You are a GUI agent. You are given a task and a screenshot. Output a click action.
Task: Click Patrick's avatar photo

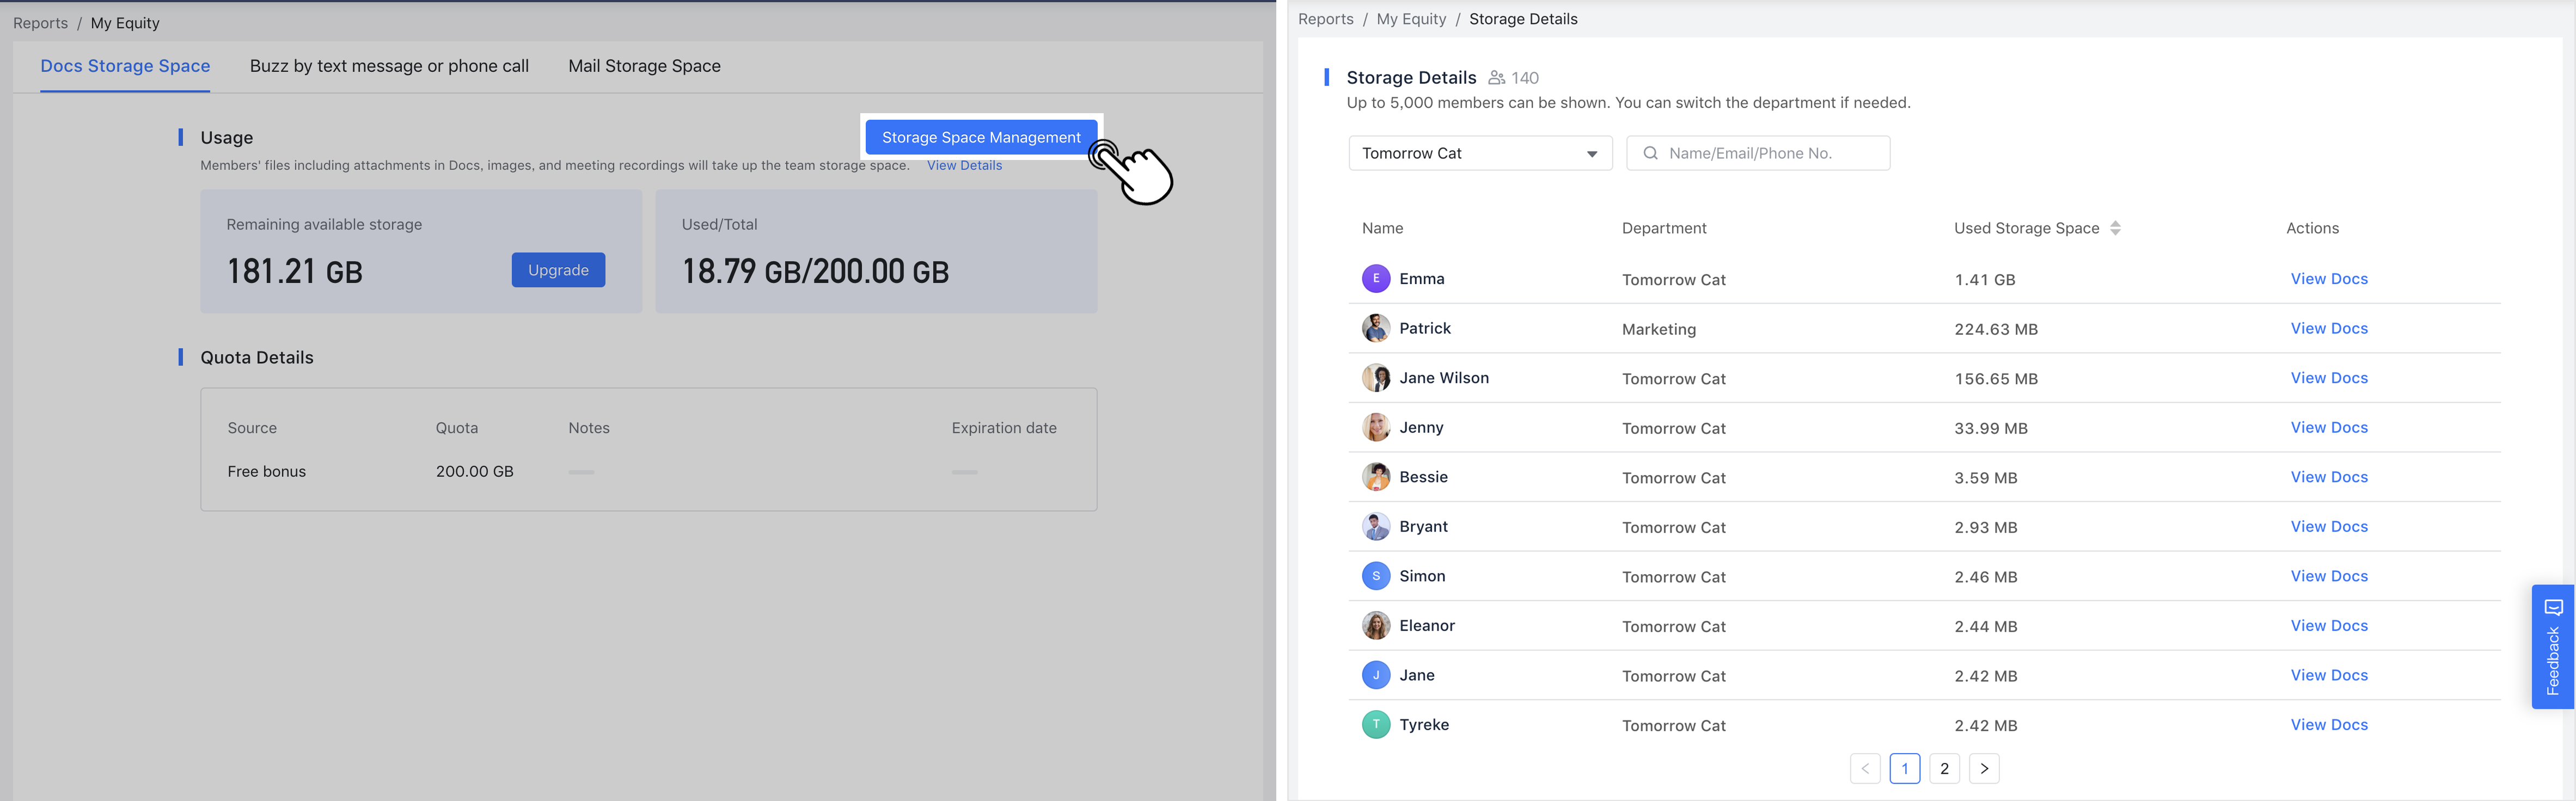(1376, 328)
